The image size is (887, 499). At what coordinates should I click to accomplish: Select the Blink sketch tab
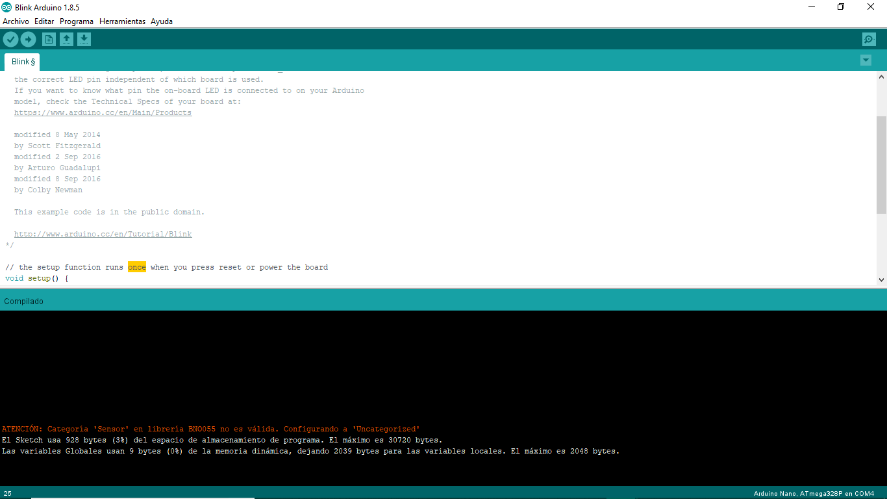pyautogui.click(x=23, y=62)
